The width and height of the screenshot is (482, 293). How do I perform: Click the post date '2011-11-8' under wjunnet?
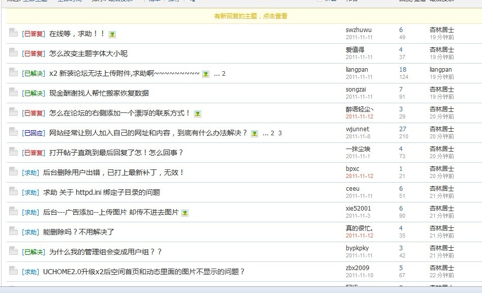[x=358, y=136]
